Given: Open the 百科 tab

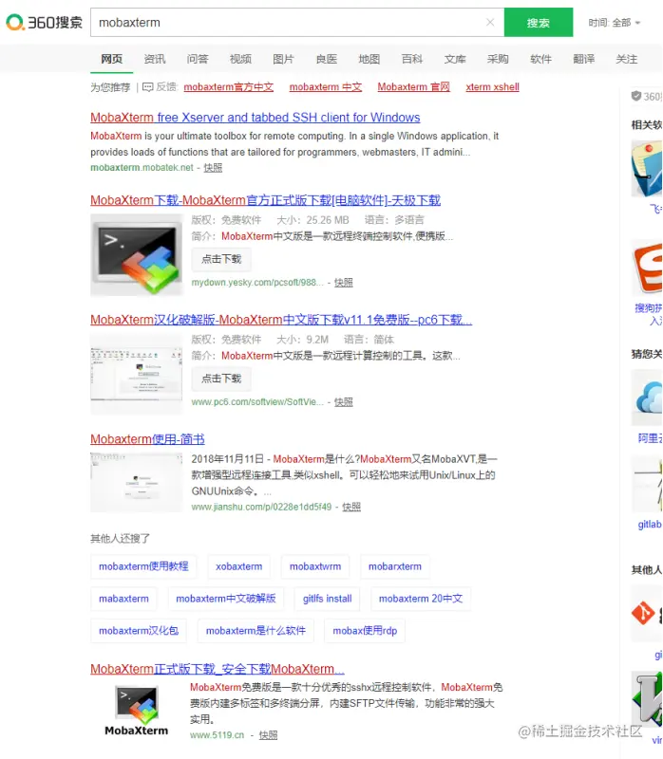Looking at the screenshot, I should [x=412, y=59].
